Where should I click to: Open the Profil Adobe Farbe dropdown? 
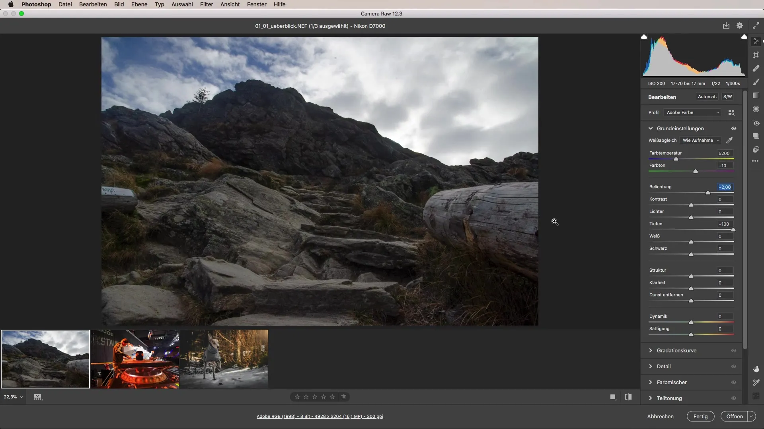pos(692,113)
